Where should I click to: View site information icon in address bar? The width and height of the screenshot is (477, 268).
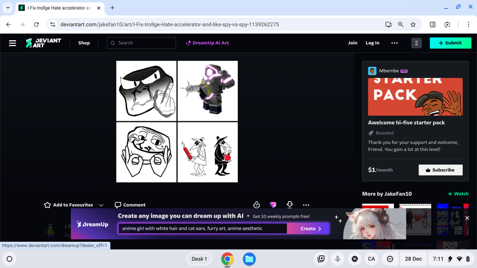point(53,25)
